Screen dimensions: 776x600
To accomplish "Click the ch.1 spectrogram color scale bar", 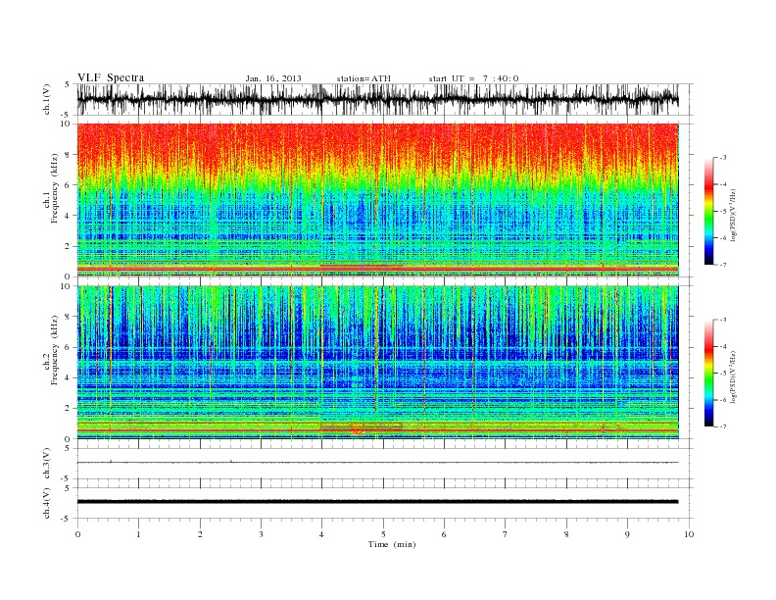I will click(708, 211).
